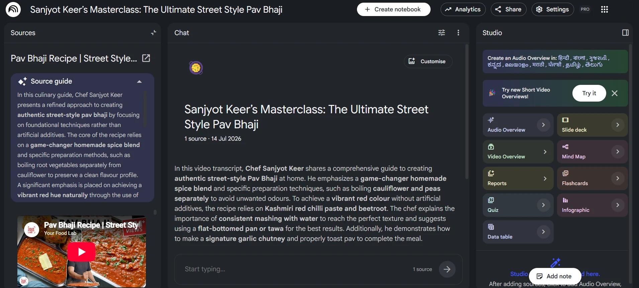Open Quiz customization chevron
The width and height of the screenshot is (639, 288).
tap(543, 205)
